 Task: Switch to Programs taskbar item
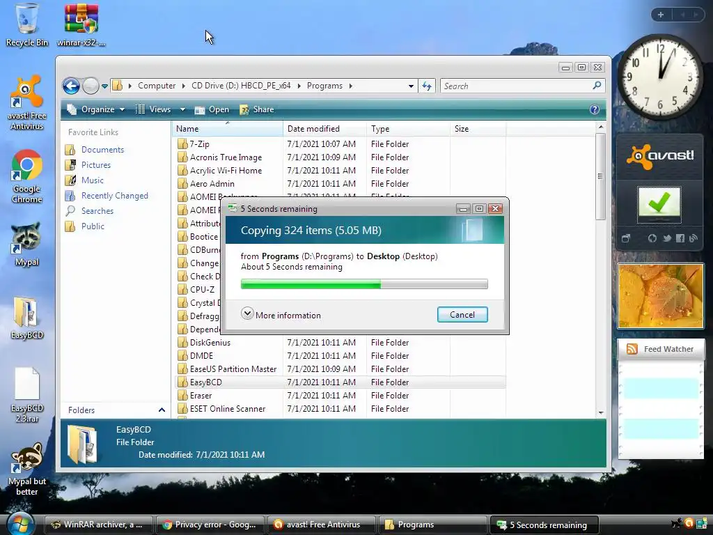(x=433, y=525)
